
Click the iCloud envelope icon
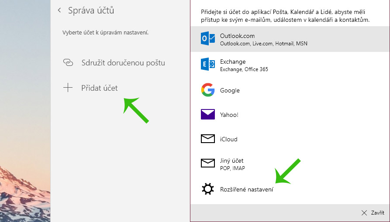tap(208, 139)
